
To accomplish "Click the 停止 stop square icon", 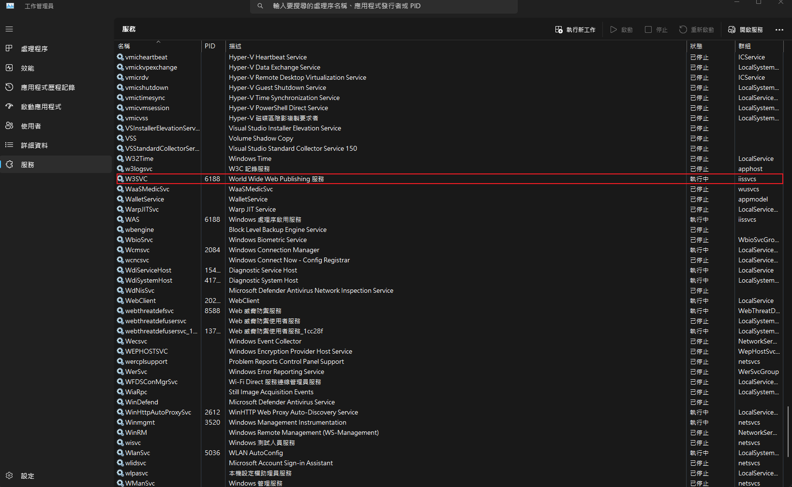I will point(648,29).
